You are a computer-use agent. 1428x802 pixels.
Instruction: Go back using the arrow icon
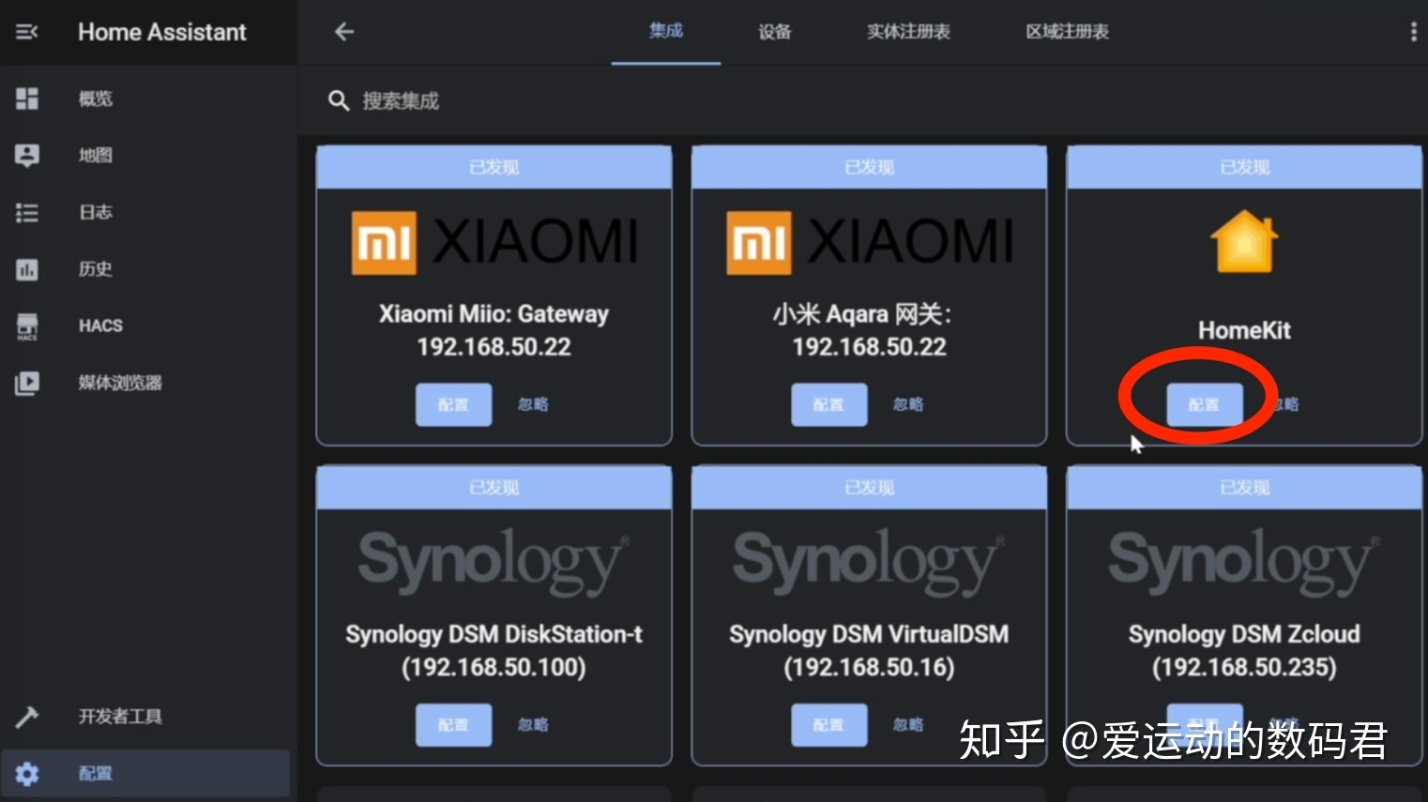[x=344, y=32]
